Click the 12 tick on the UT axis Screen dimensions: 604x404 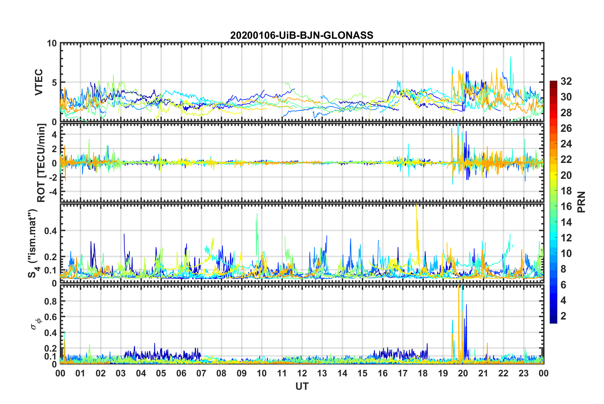click(302, 374)
